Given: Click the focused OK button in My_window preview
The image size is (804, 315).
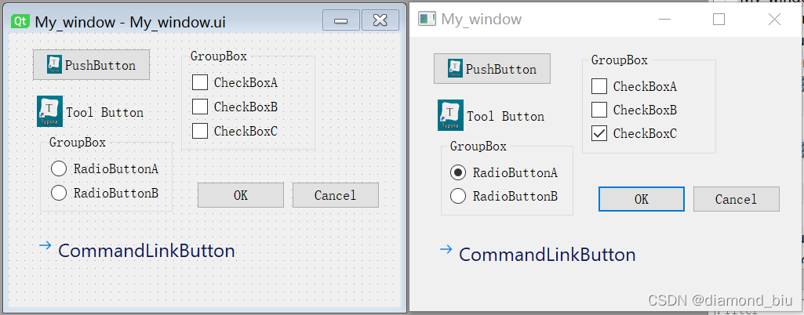Looking at the screenshot, I should pyautogui.click(x=642, y=199).
